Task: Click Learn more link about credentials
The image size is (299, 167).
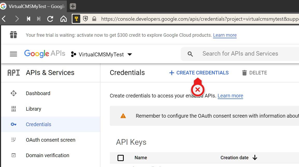Action: click(x=230, y=96)
